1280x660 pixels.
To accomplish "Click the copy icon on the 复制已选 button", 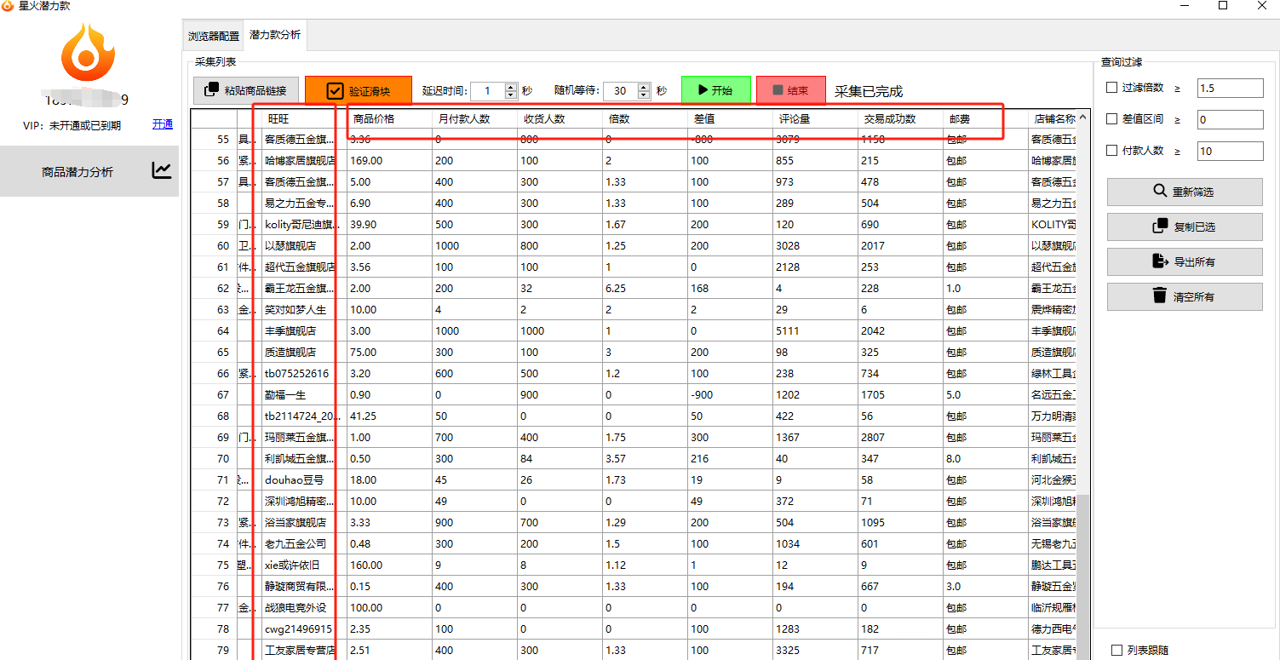I will [1160, 226].
